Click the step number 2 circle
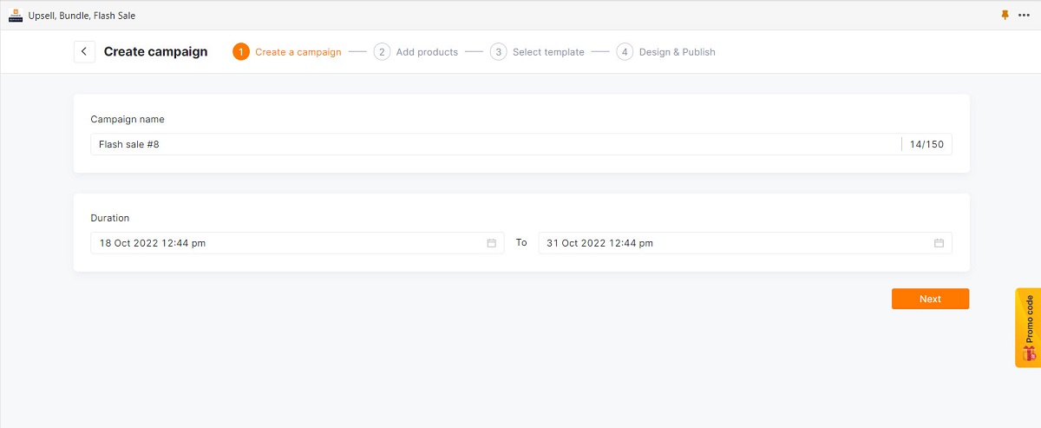 pos(382,52)
